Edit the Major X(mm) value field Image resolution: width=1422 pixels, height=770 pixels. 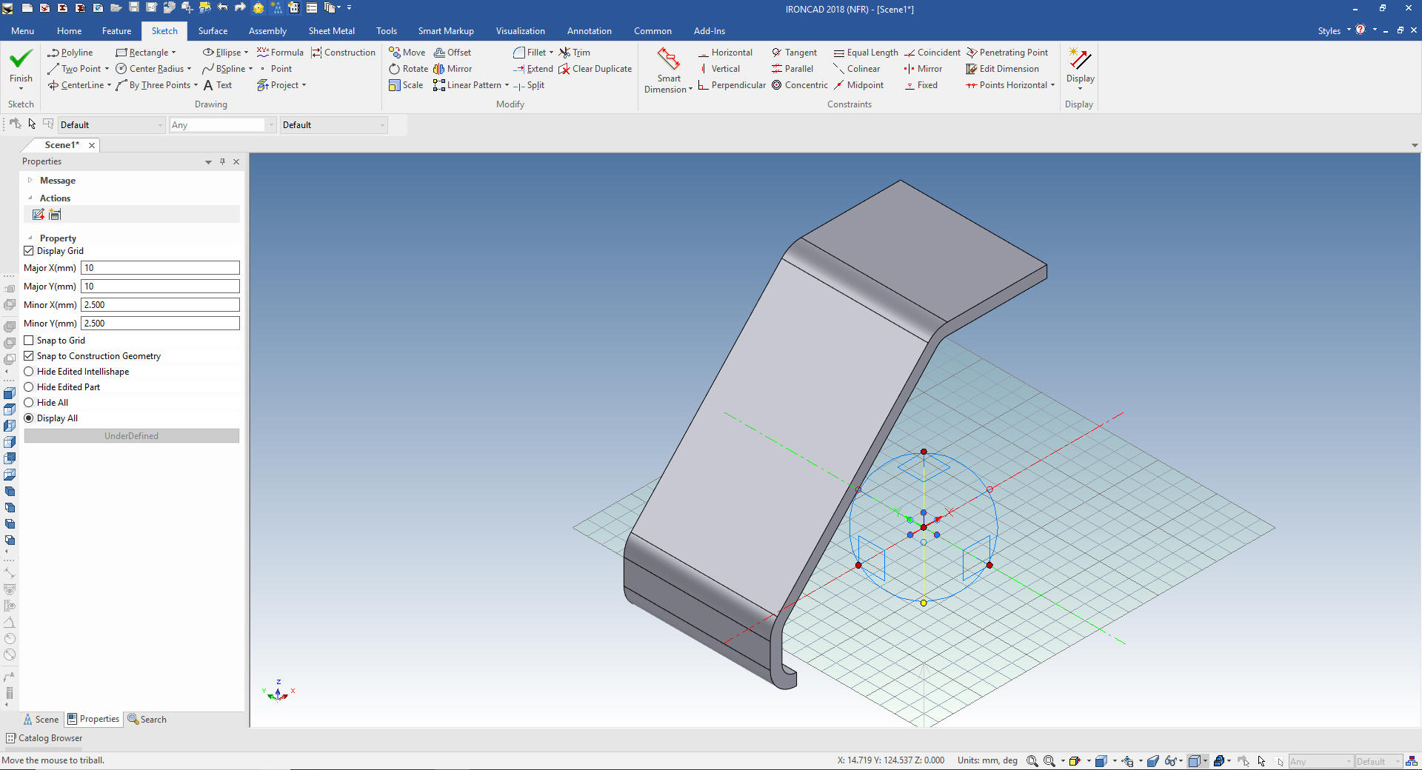point(160,268)
